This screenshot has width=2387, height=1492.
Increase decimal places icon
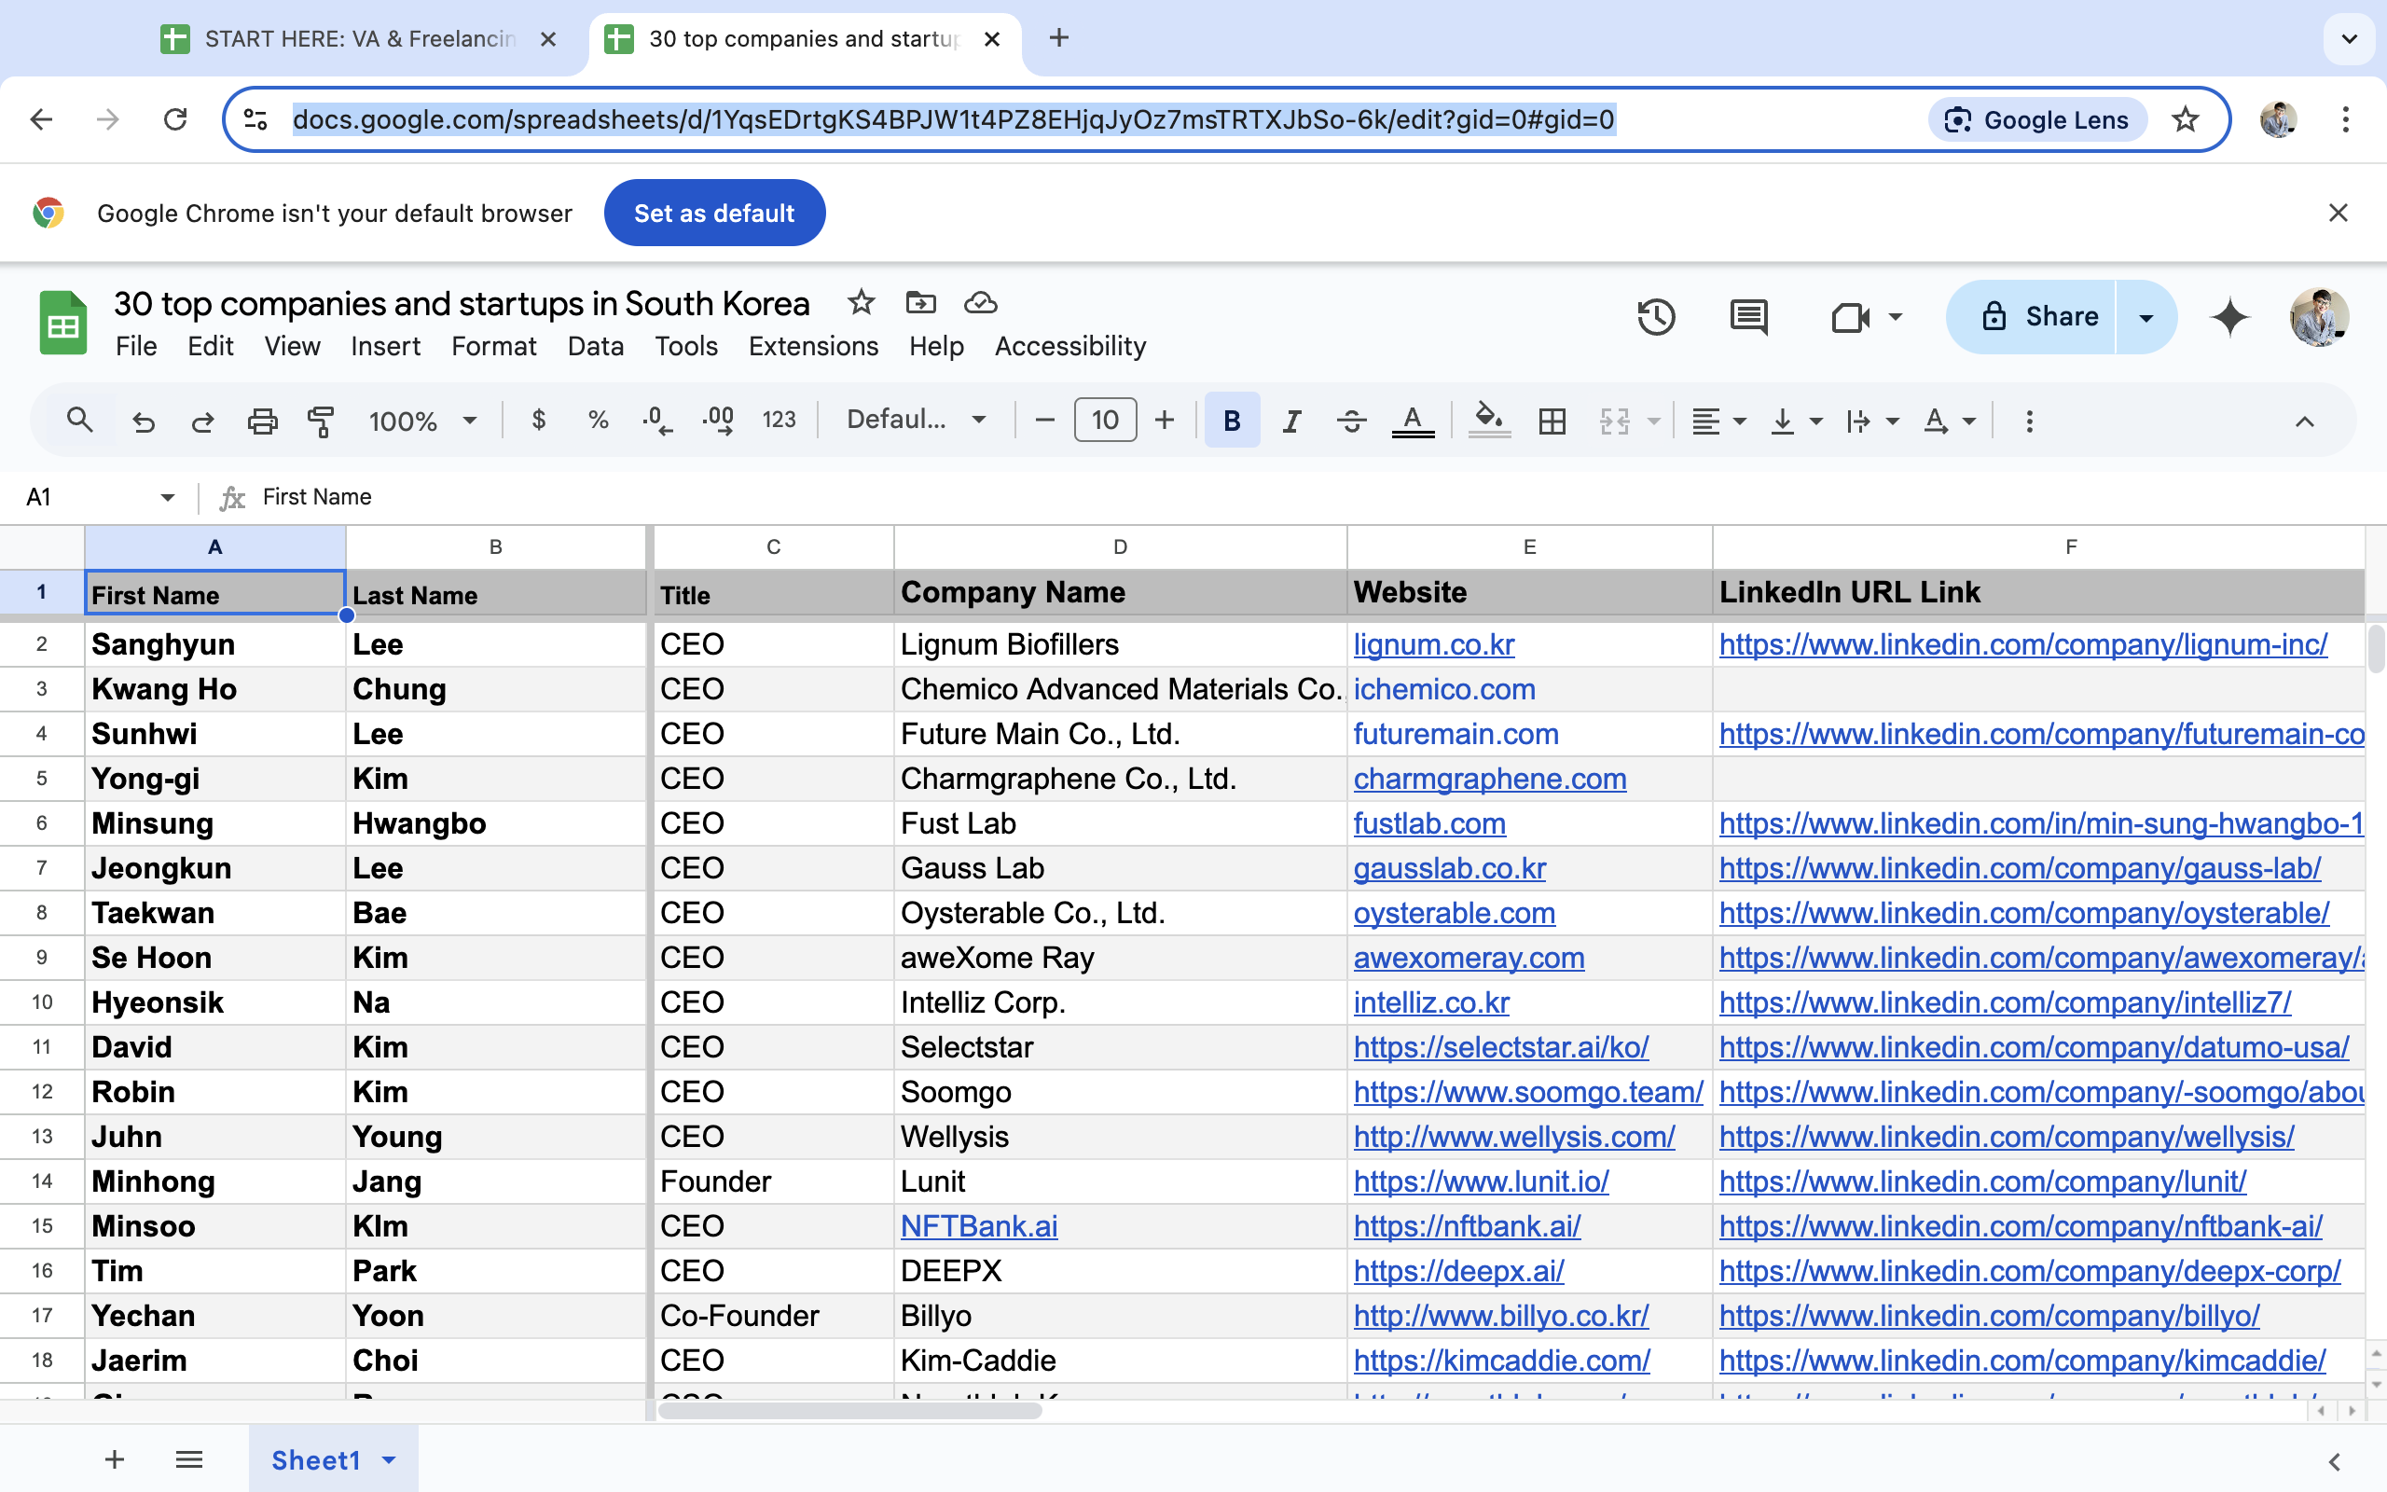pyautogui.click(x=718, y=421)
